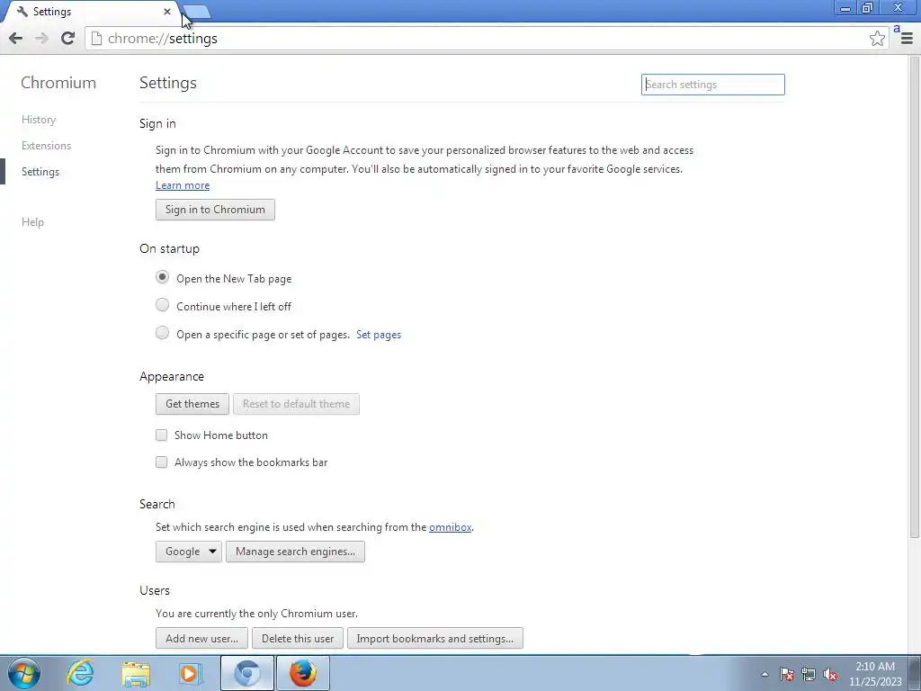The height and width of the screenshot is (691, 921).
Task: Bookmark this page with the star icon
Action: (877, 39)
